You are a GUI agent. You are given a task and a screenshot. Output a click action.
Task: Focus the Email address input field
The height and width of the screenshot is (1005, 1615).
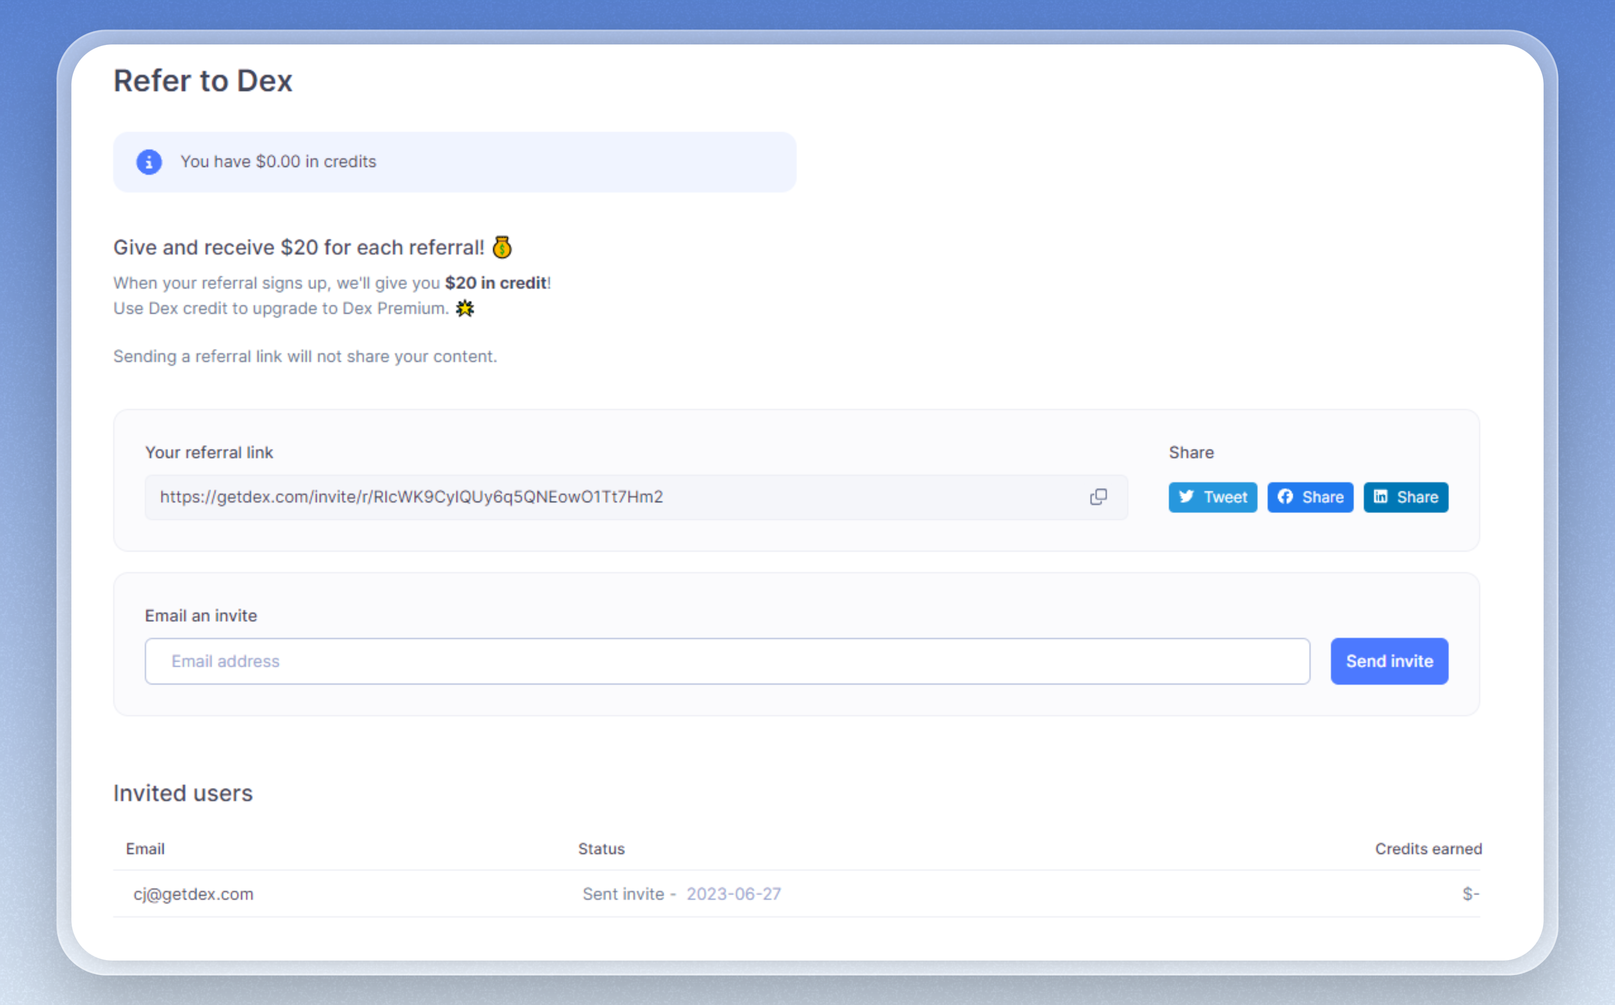(727, 661)
